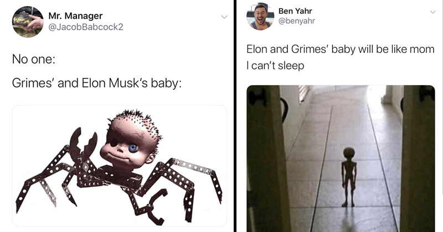Click the Mr. Manager display name
This screenshot has width=443, height=232.
click(x=75, y=16)
